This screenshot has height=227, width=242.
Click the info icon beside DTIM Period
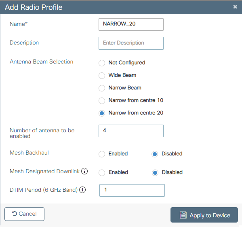[x=82, y=190]
